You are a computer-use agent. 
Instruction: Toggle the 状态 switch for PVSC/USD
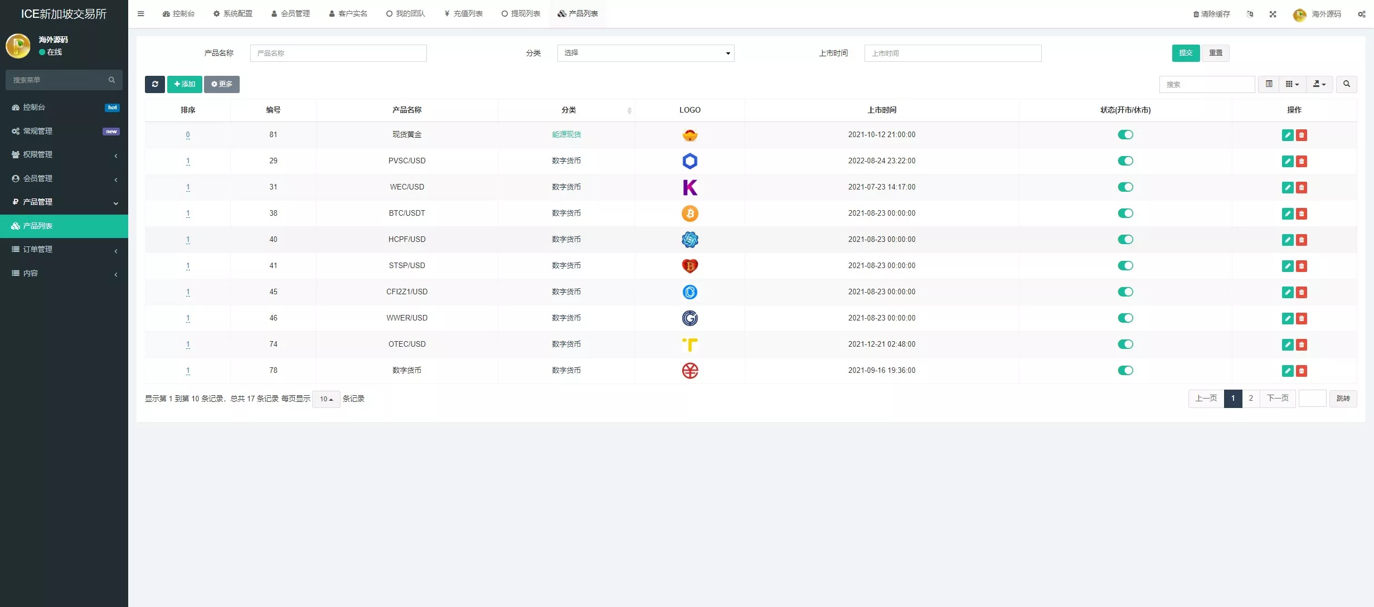pyautogui.click(x=1125, y=161)
